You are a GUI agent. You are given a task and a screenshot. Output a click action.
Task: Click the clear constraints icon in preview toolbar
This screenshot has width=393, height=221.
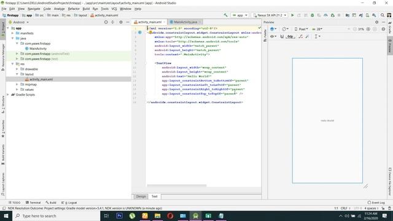click(300, 36)
